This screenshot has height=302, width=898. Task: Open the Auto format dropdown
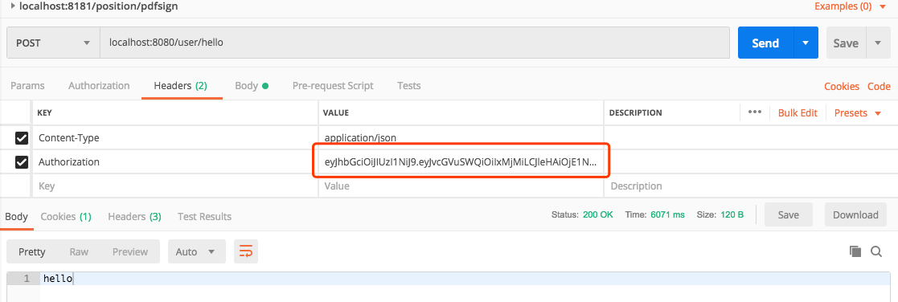(x=196, y=251)
